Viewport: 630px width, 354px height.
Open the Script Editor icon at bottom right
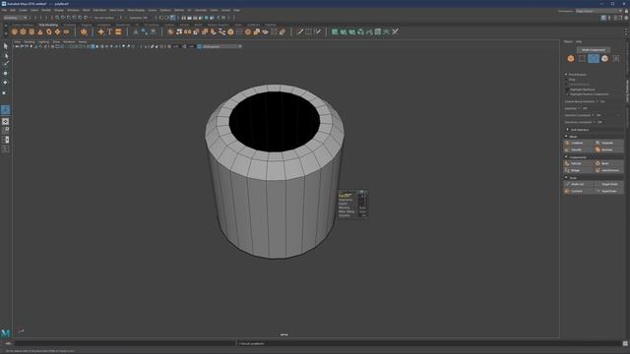tap(625, 343)
